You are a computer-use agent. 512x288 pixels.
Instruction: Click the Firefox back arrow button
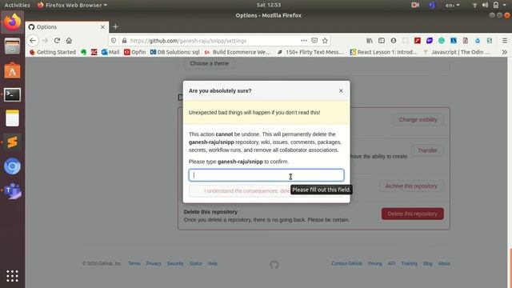point(33,41)
